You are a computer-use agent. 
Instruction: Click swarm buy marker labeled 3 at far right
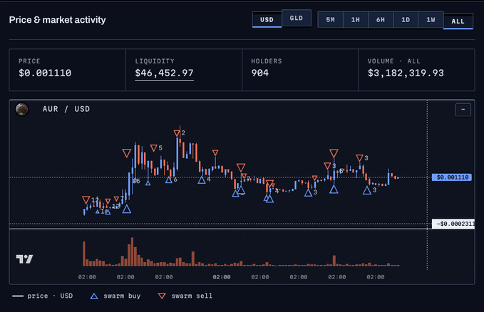click(x=366, y=190)
